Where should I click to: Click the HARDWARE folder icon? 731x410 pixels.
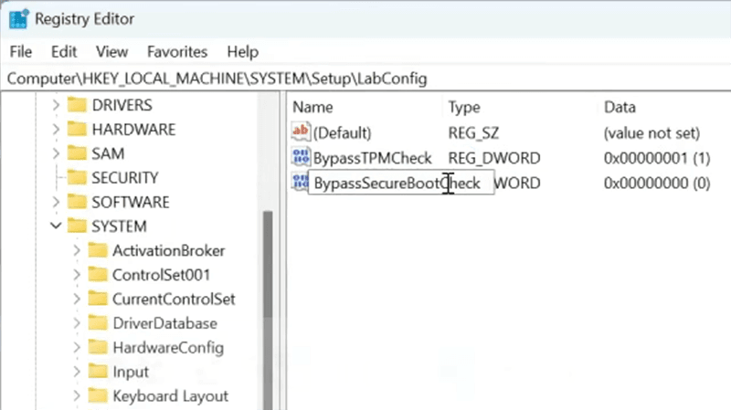tap(77, 129)
